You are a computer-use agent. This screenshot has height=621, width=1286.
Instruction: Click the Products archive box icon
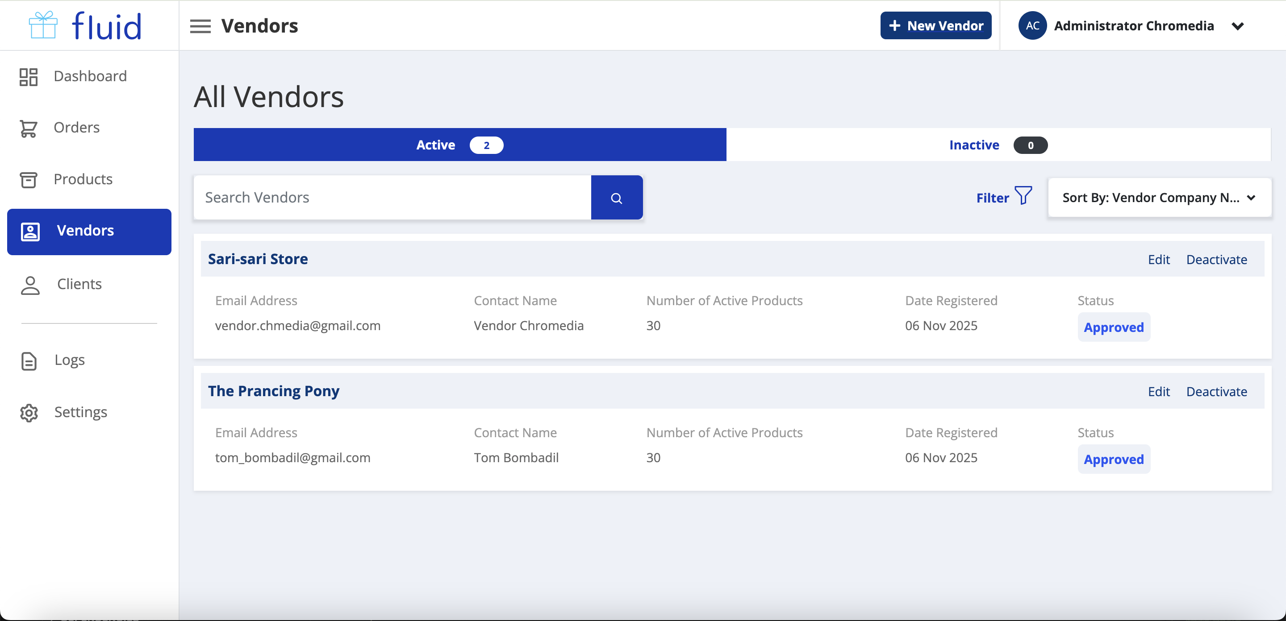[x=29, y=180]
